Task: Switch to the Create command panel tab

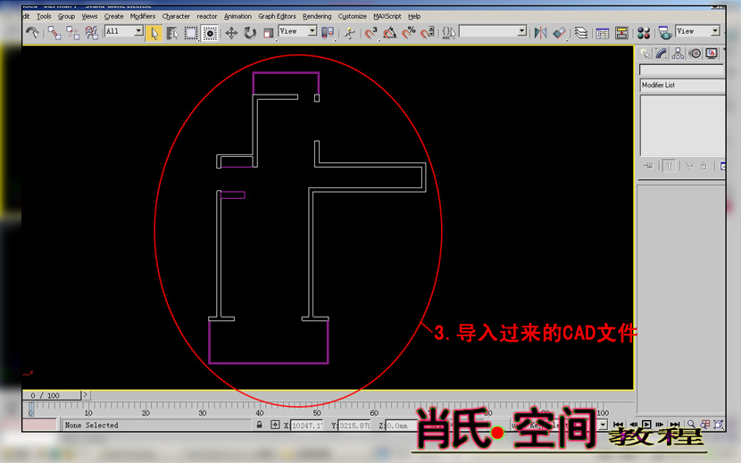Action: pyautogui.click(x=645, y=54)
